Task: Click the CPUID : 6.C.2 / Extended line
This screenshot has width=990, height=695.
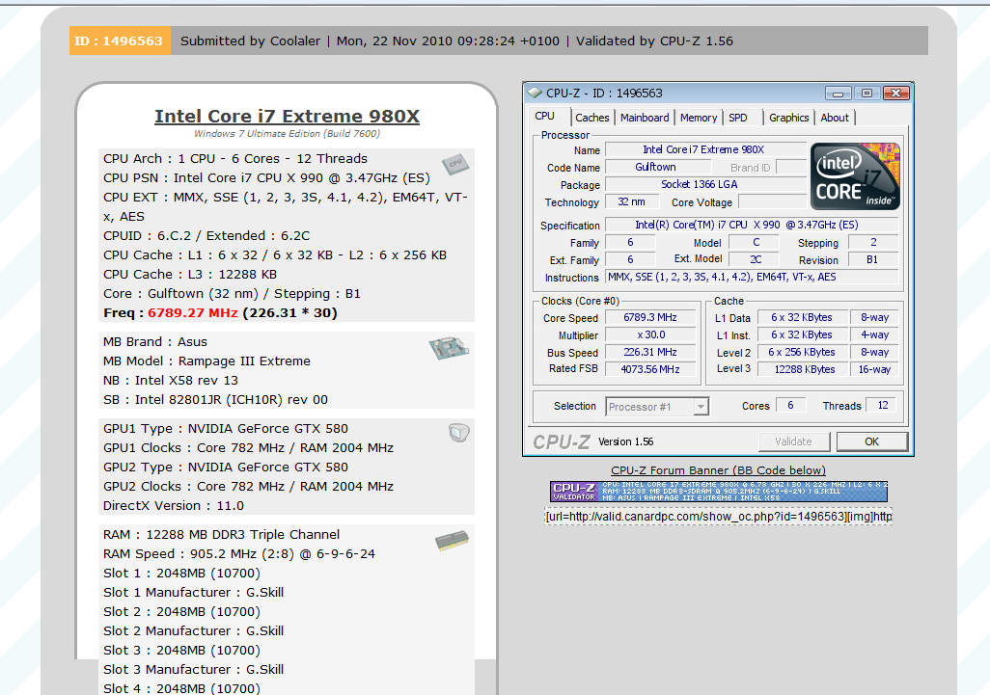Action: pyautogui.click(x=206, y=236)
